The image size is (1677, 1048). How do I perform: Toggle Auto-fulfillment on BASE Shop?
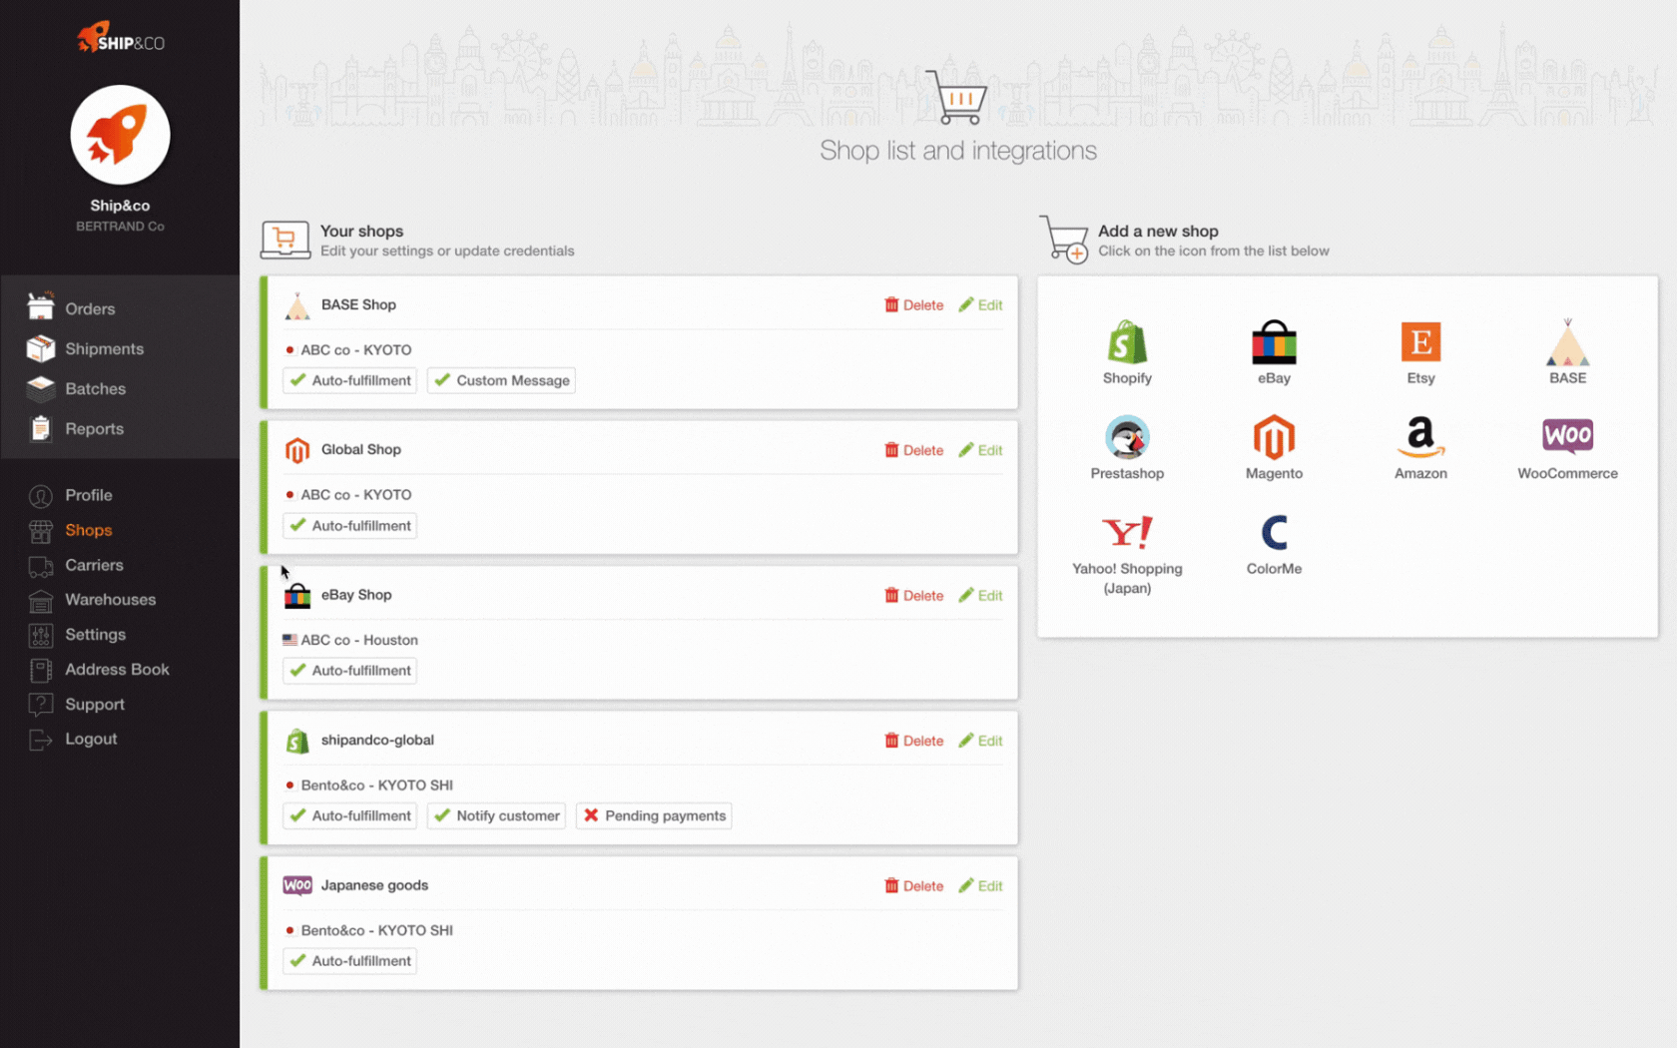pyautogui.click(x=349, y=380)
